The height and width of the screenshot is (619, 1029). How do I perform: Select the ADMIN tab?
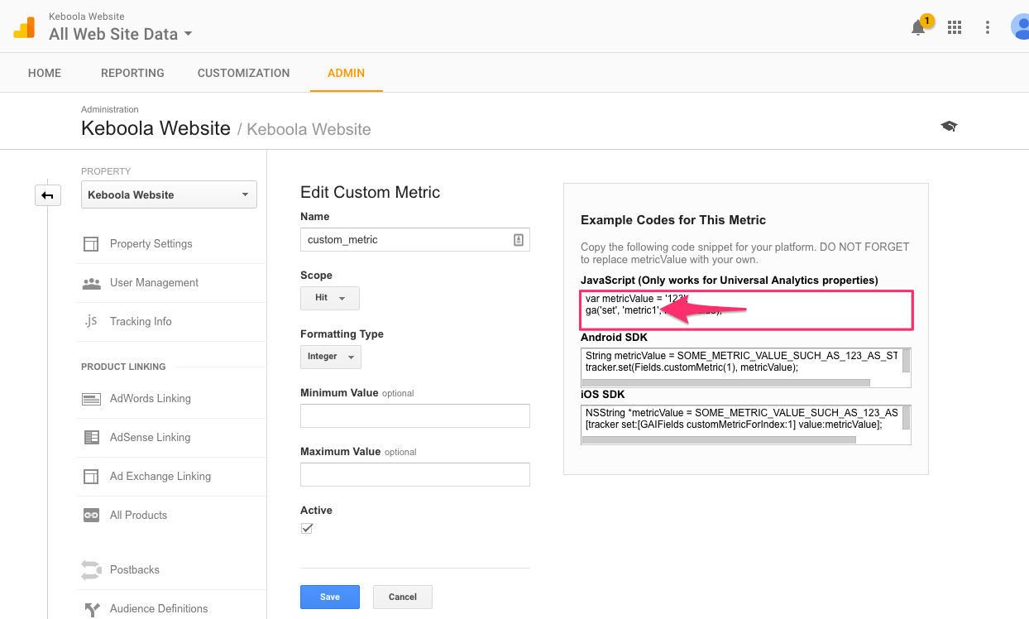click(x=346, y=73)
